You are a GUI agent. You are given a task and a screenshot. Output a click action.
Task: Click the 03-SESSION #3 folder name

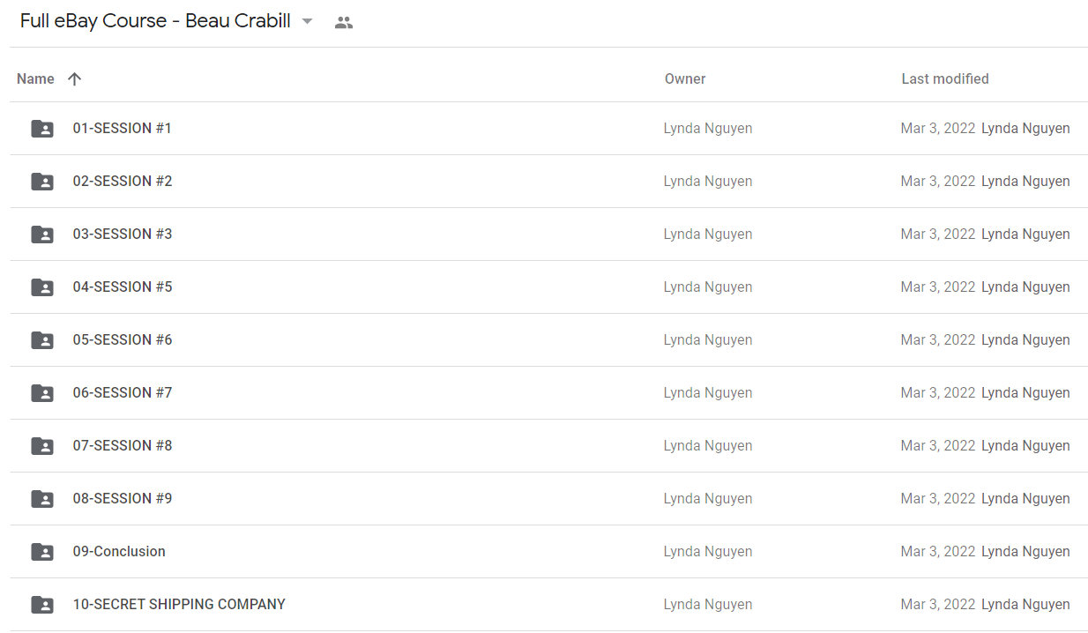click(123, 235)
